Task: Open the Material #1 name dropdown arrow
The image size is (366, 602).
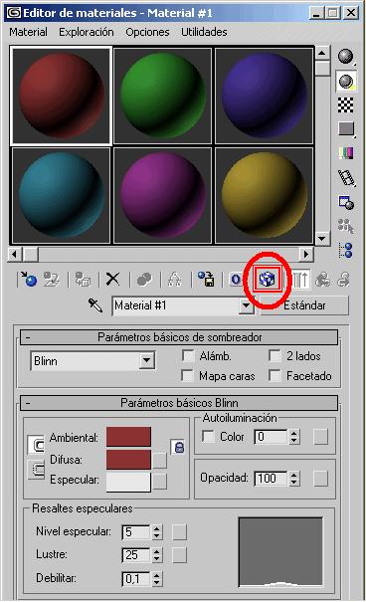Action: pos(246,306)
